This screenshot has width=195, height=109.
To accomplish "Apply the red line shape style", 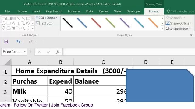I will (96, 23).
